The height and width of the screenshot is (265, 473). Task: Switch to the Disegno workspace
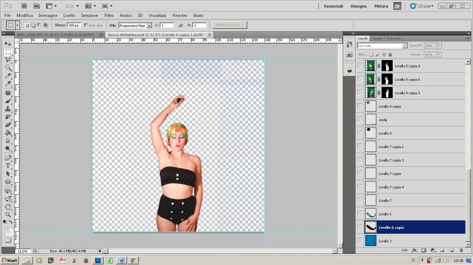click(358, 6)
